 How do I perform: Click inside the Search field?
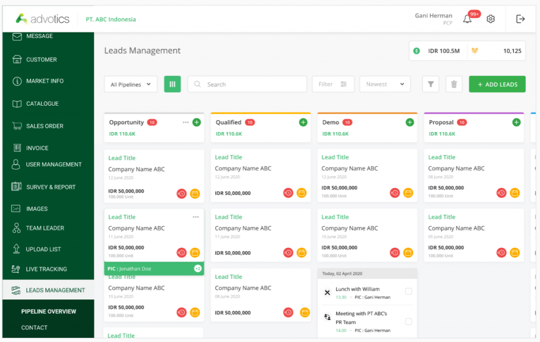click(247, 84)
